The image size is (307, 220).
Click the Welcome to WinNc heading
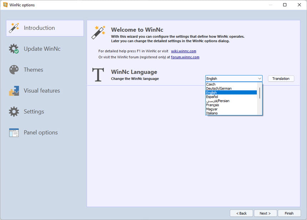coord(137,30)
